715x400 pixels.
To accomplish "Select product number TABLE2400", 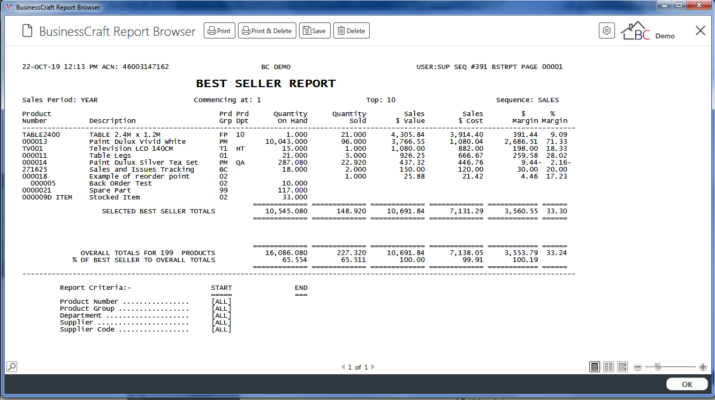I will click(x=41, y=135).
